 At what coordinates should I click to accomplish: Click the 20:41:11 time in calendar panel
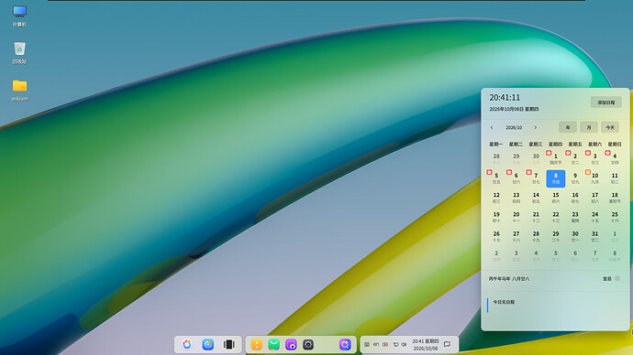(505, 97)
